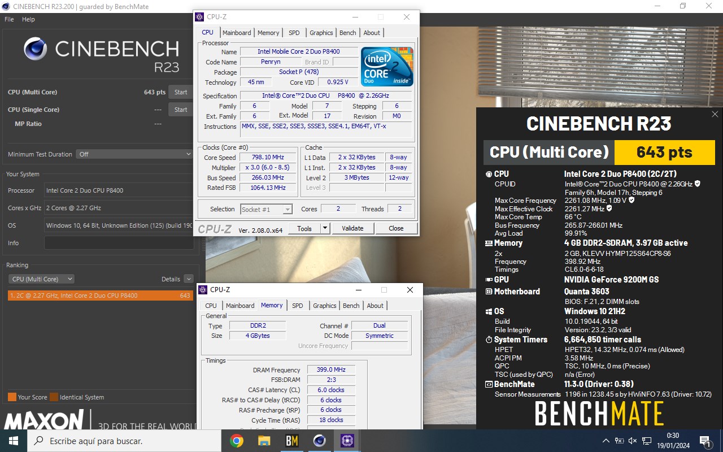Click the muted volume tray icon
This screenshot has width=723, height=452.
coord(633,441)
